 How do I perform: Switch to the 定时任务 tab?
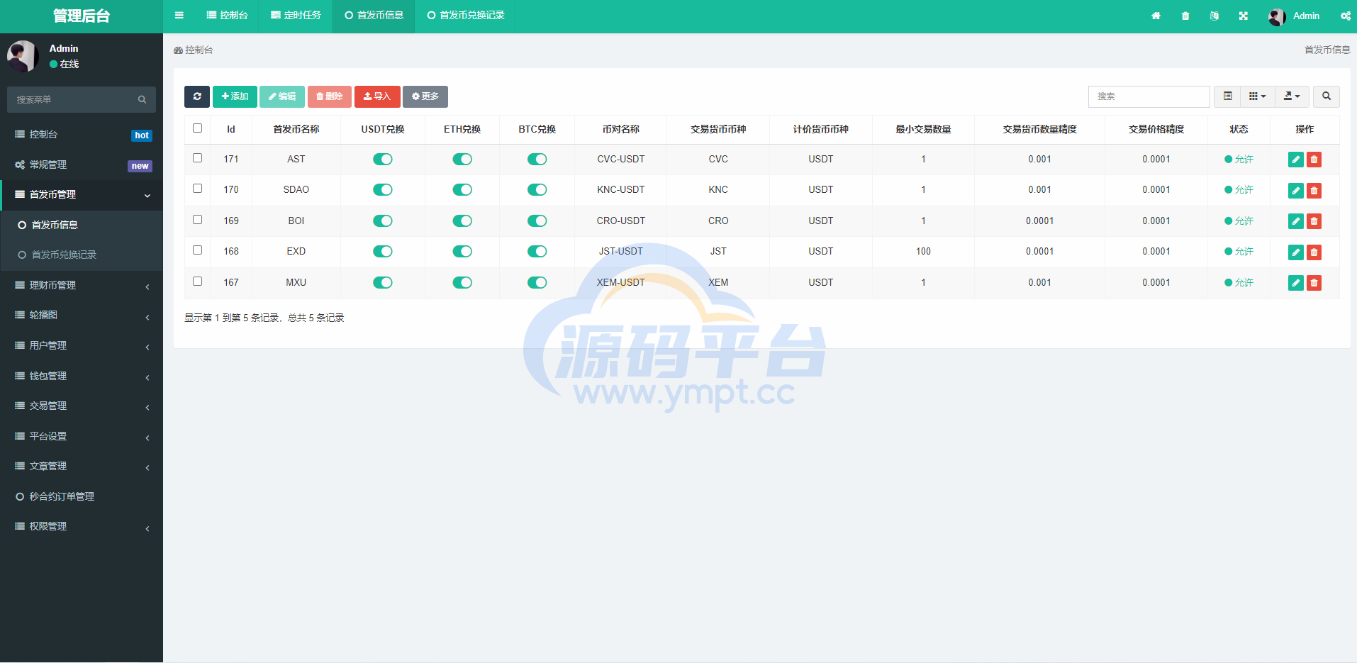296,16
